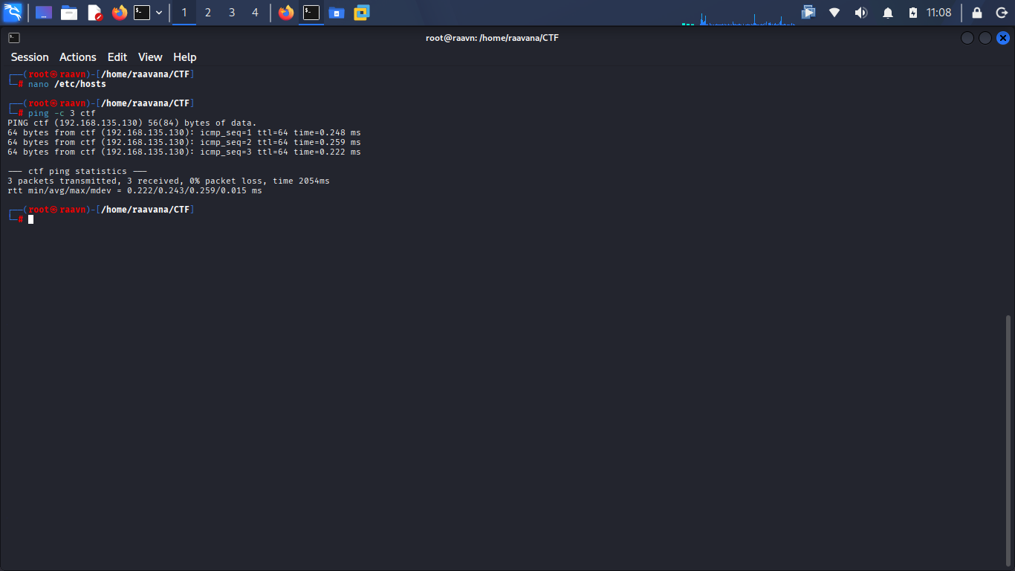1015x571 pixels.
Task: Lock the screen with padlock icon
Action: pyautogui.click(x=977, y=13)
